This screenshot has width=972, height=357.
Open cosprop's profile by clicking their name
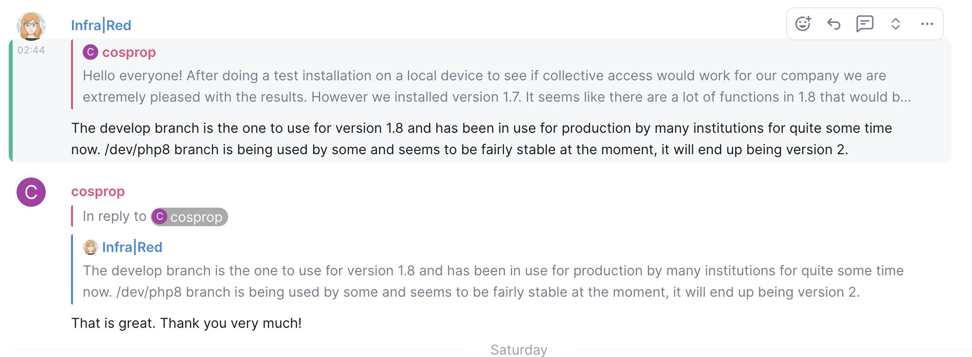coord(97,191)
